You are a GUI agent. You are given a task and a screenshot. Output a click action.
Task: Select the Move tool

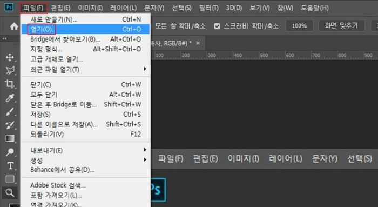coord(10,57)
